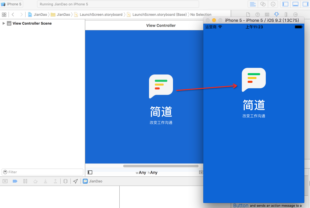Show the Connections inspector
The image size is (310, 208).
pyautogui.click(x=295, y=15)
